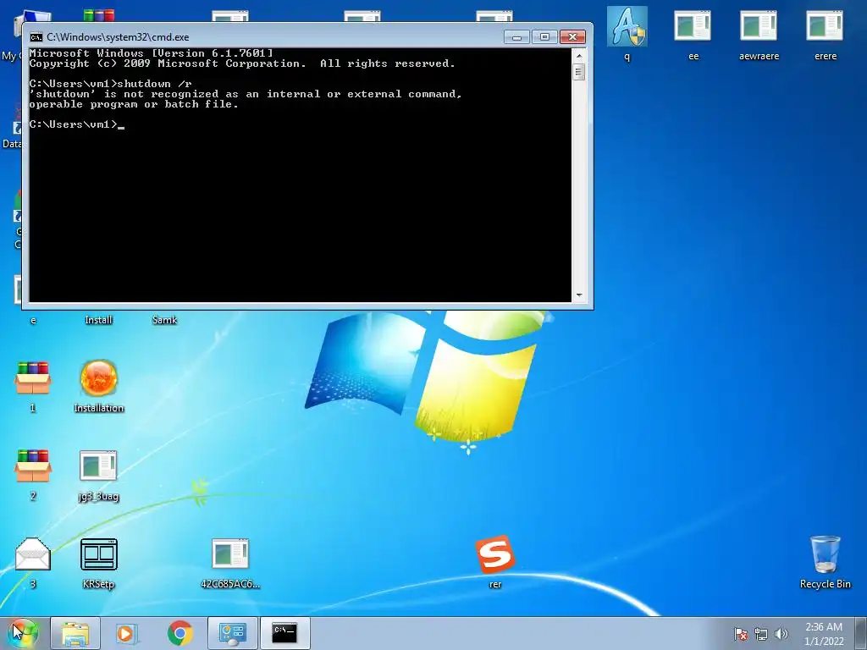Minimize the cmd.exe window
The height and width of the screenshot is (650, 867).
(517, 37)
